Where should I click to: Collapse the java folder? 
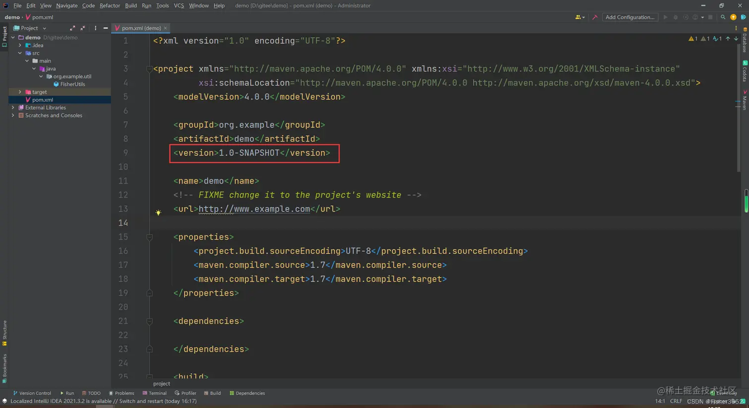34,69
